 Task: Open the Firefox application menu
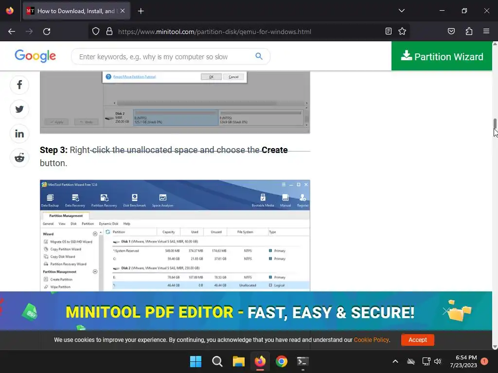point(486,32)
